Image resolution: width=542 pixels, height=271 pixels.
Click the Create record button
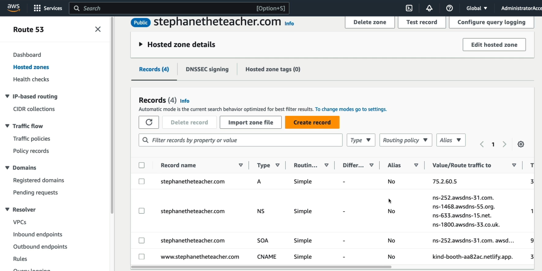[312, 122]
